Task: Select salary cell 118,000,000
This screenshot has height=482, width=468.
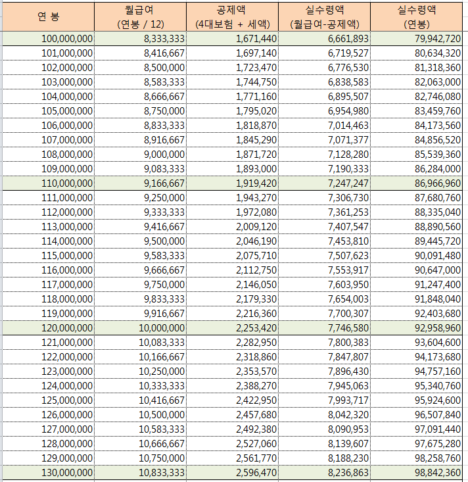Action: pyautogui.click(x=48, y=299)
